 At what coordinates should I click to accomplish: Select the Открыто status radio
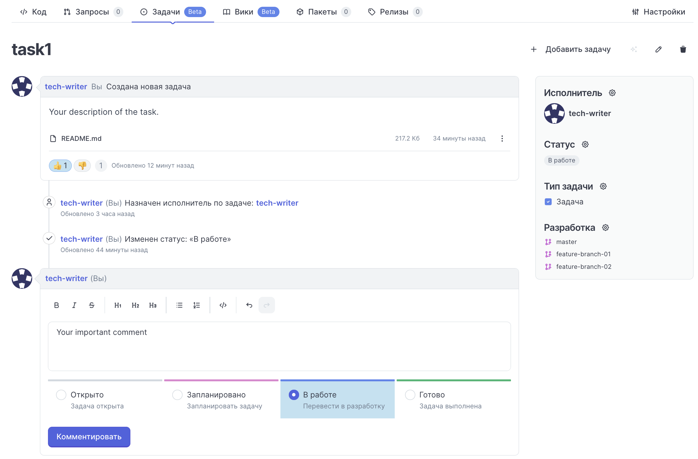point(61,395)
